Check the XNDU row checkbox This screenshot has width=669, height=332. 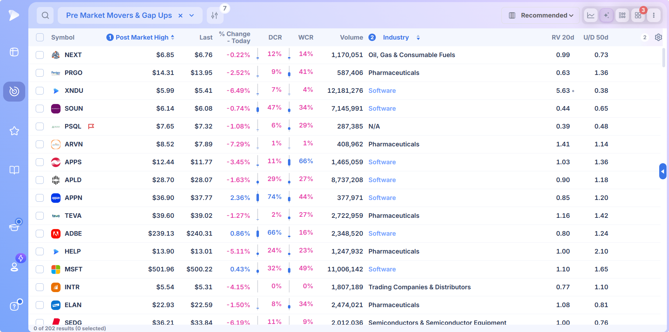pyautogui.click(x=40, y=91)
